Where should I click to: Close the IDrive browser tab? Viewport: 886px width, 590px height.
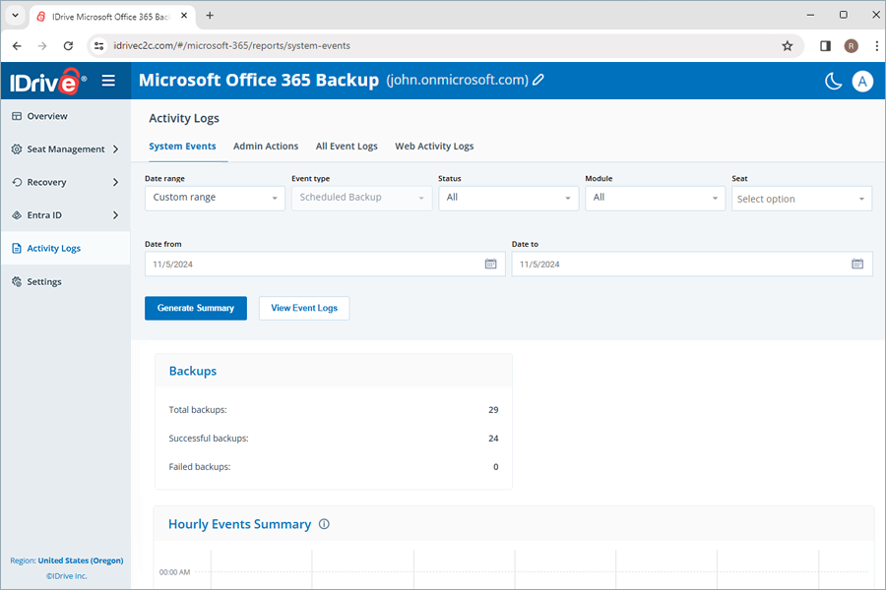(x=184, y=16)
